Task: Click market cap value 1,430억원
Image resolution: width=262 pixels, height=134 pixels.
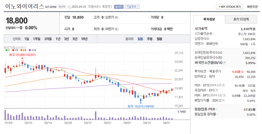Action: [x=248, y=29]
